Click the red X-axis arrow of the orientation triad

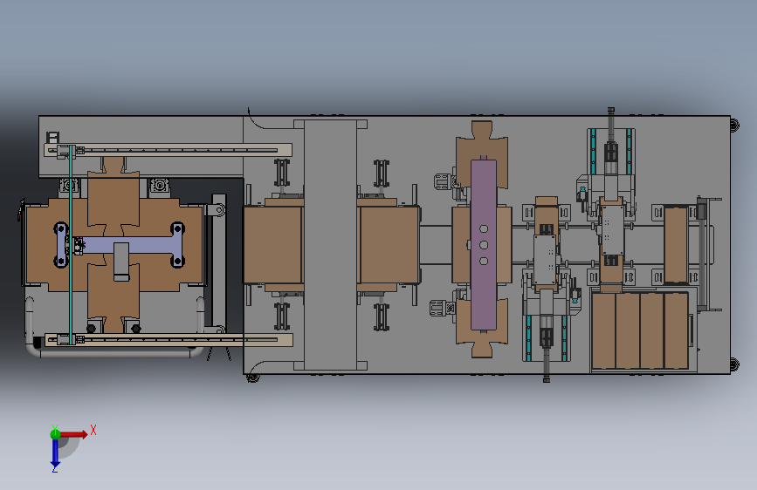click(x=73, y=434)
